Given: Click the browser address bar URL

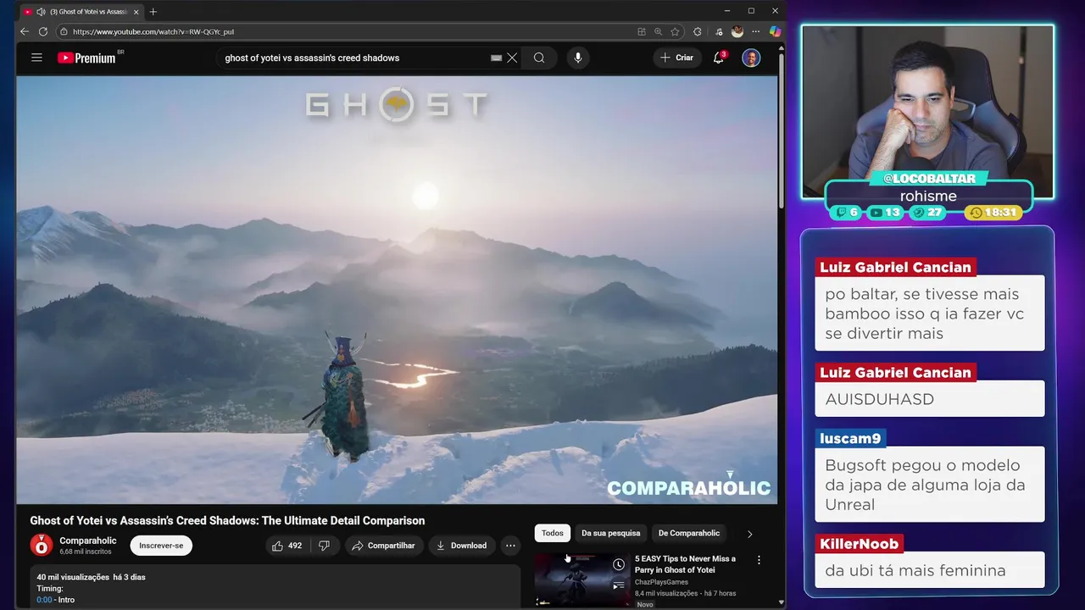Looking at the screenshot, I should (153, 31).
